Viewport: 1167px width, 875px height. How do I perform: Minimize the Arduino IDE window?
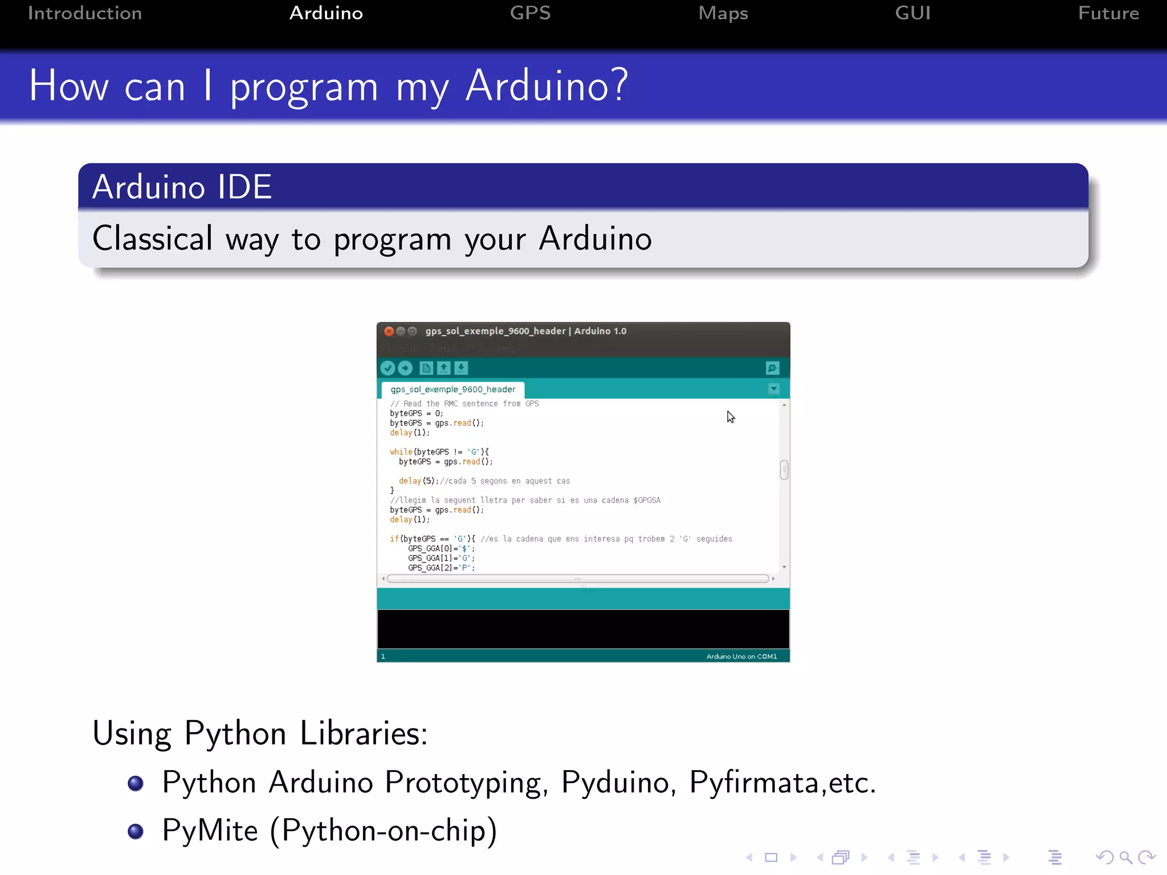(401, 331)
